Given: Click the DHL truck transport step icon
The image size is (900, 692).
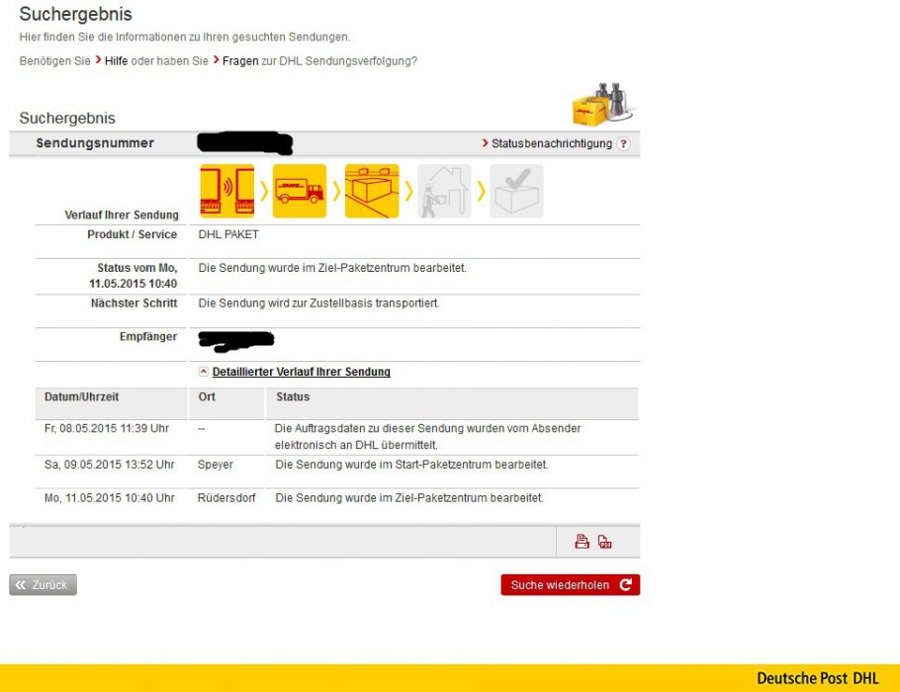Looking at the screenshot, I should point(299,191).
